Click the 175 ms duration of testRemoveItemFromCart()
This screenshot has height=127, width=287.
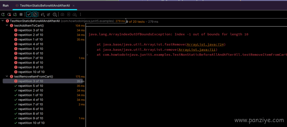(x=80, y=77)
